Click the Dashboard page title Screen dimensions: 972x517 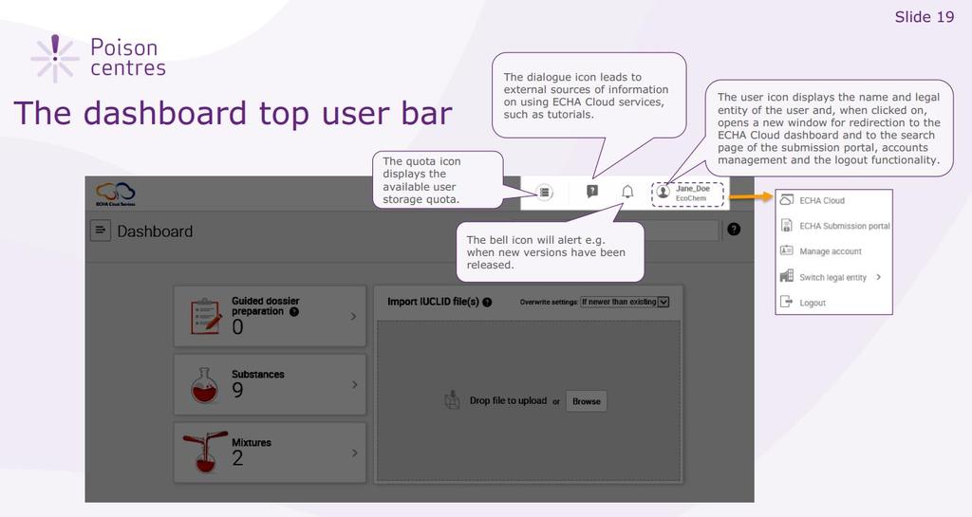point(155,231)
